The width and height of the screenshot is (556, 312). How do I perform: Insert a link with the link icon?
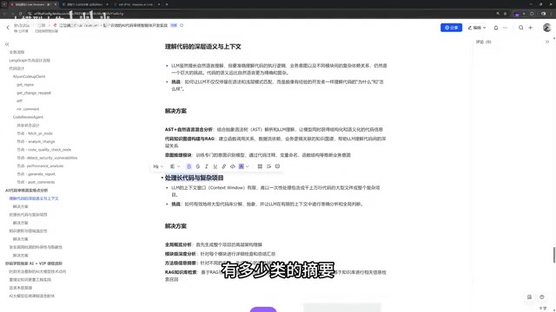tap(224, 166)
